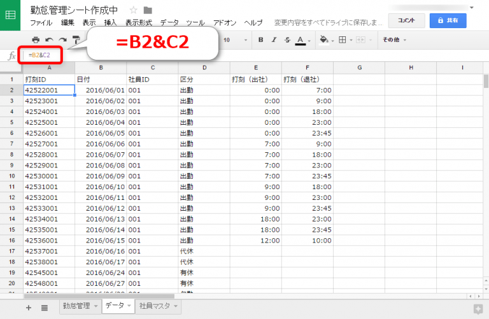Click the 打刻ID header cell

(49, 79)
